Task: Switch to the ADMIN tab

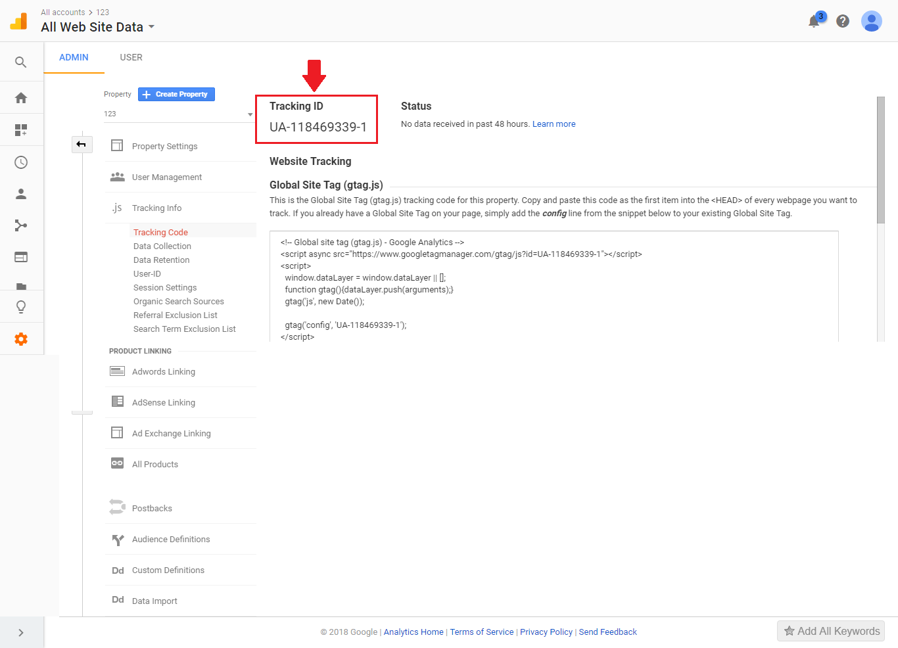Action: [74, 58]
